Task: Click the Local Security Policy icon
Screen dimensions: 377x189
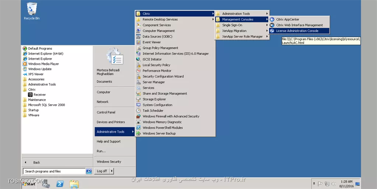Action: click(x=138, y=65)
